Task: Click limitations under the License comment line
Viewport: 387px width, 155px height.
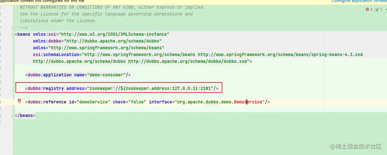Action: point(58,21)
